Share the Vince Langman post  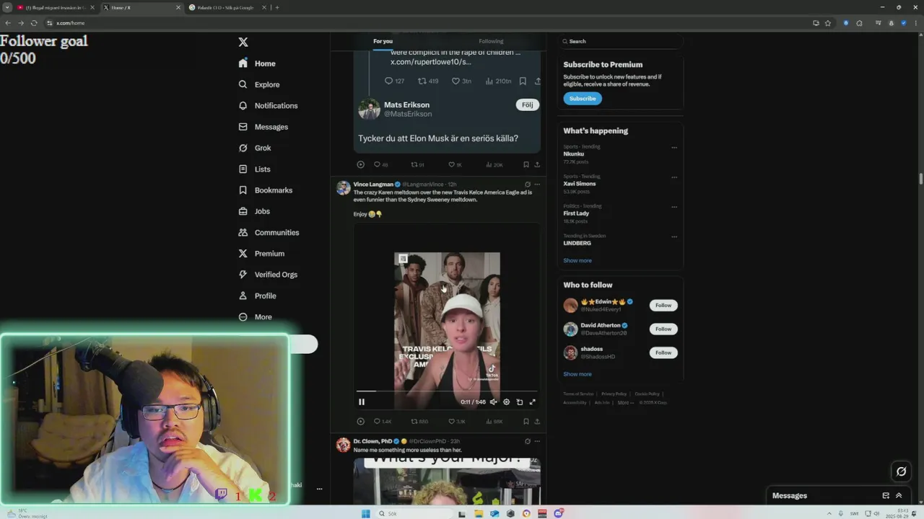coord(537,422)
